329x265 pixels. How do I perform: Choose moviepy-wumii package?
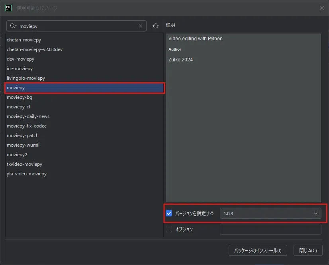(84, 145)
